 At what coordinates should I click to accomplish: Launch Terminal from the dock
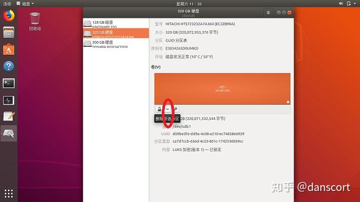[x=8, y=83]
